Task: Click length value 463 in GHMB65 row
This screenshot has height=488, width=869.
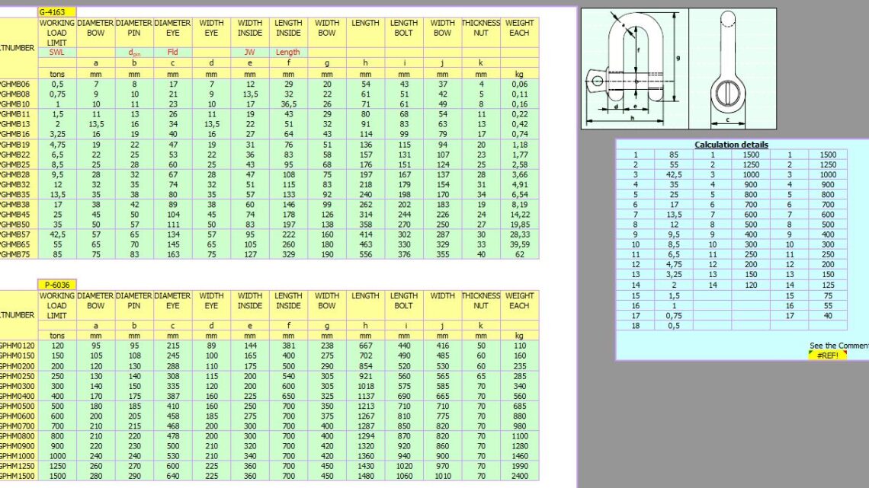Action: click(x=365, y=244)
